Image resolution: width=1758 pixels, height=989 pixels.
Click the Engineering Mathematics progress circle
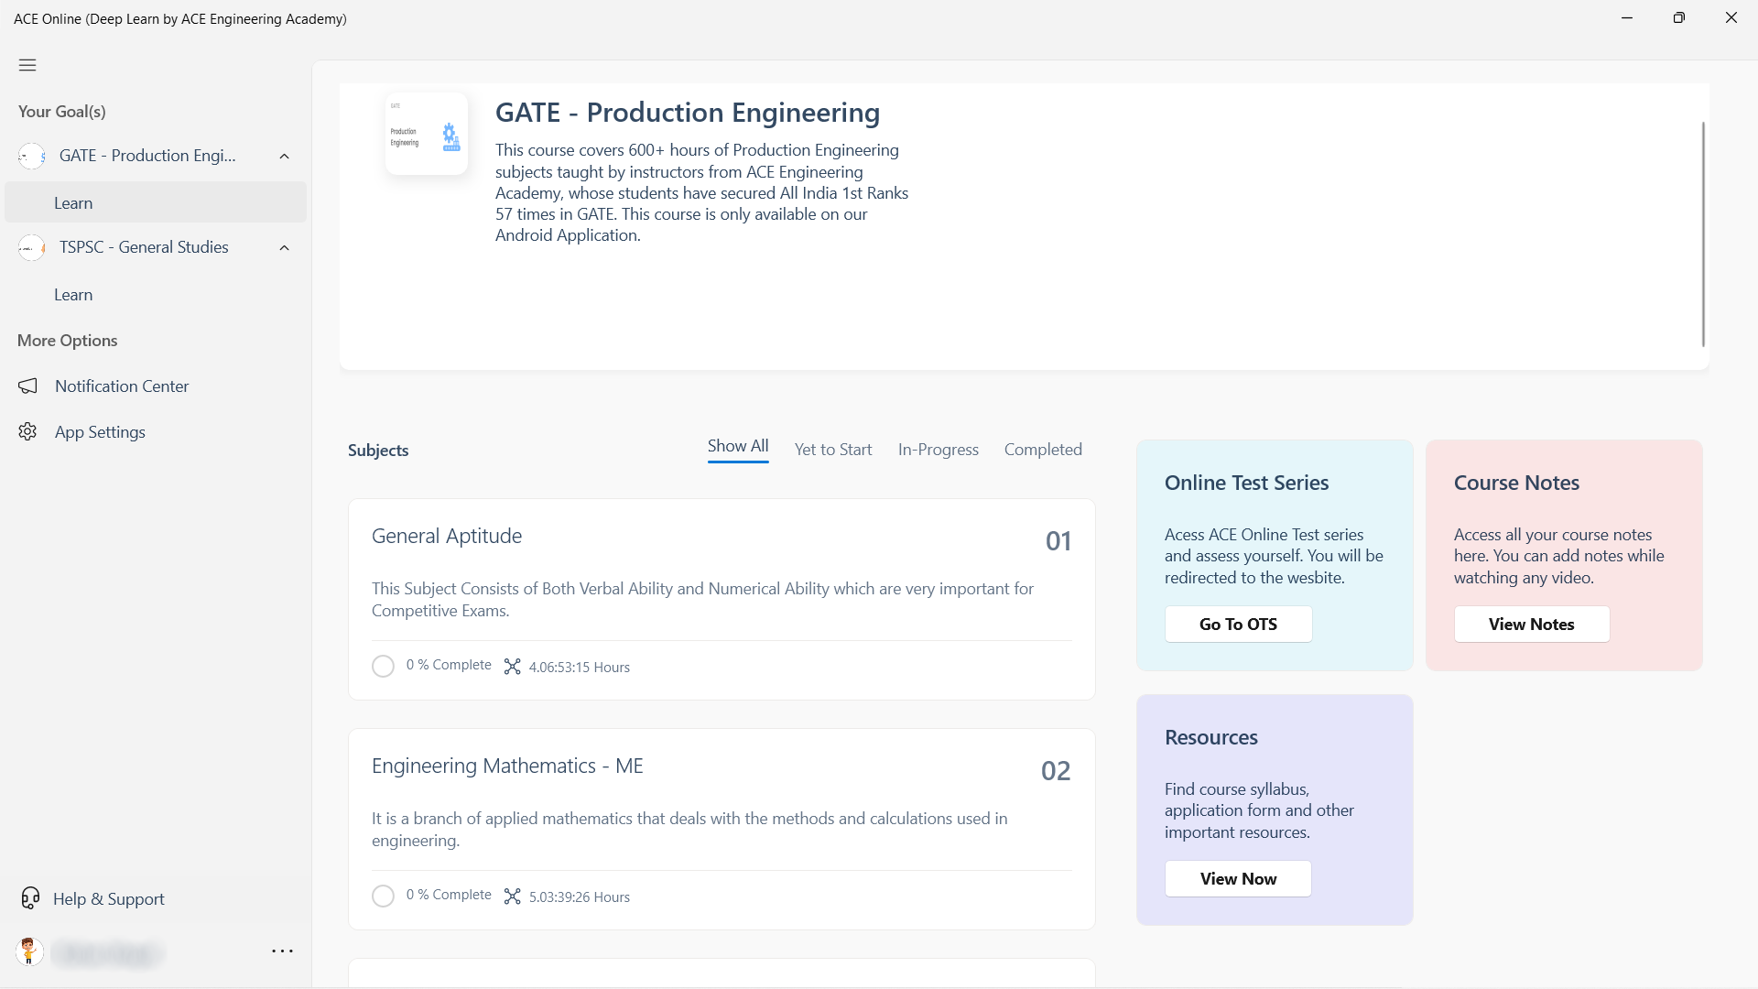(x=383, y=897)
